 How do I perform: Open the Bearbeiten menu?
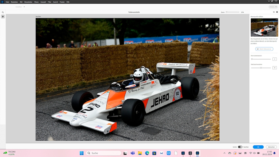[x=14, y=2]
